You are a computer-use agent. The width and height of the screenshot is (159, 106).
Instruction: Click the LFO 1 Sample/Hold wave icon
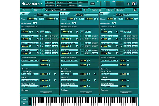tap(34, 23)
